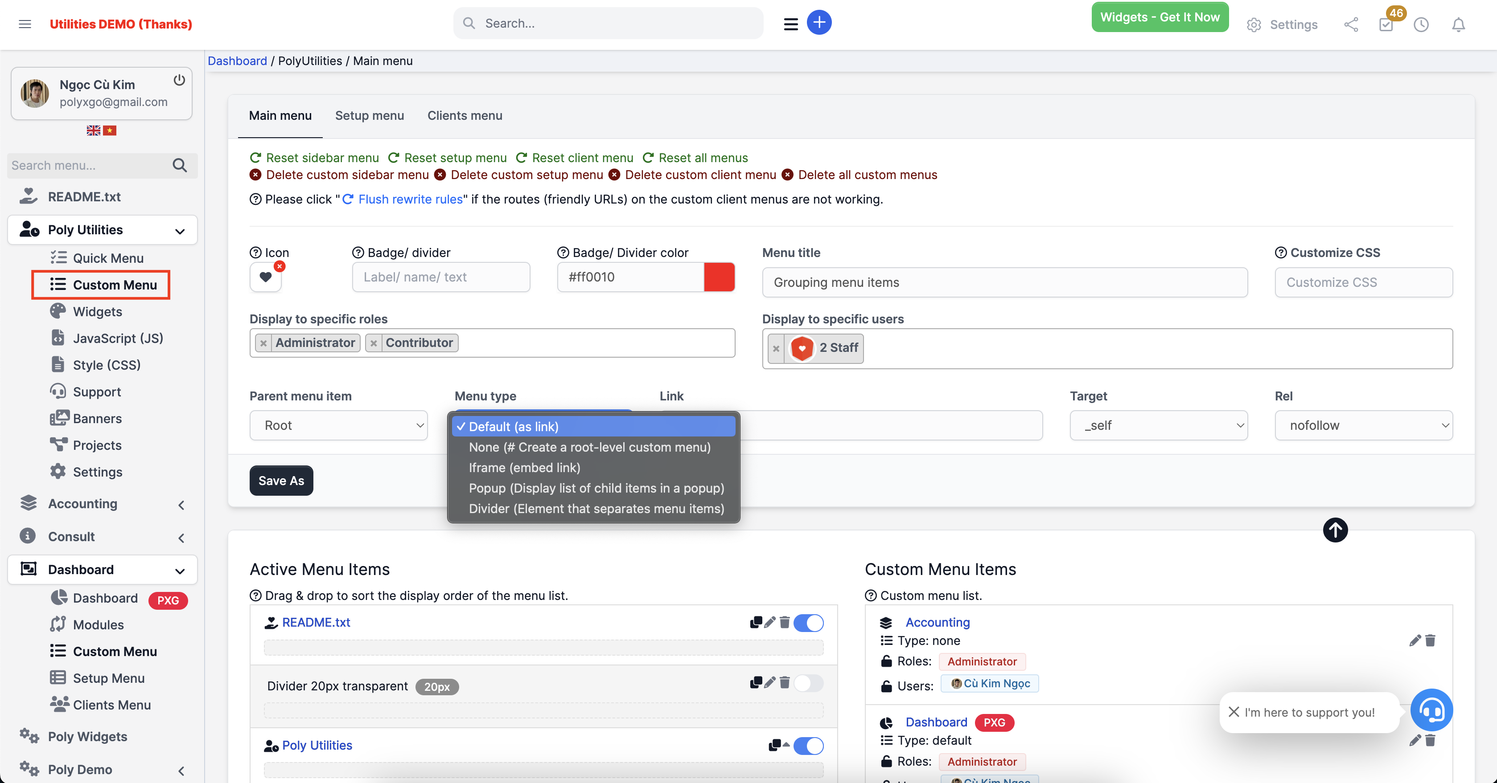Viewport: 1497px width, 783px height.
Task: Click the Flush rewrite rules link
Action: coord(409,199)
